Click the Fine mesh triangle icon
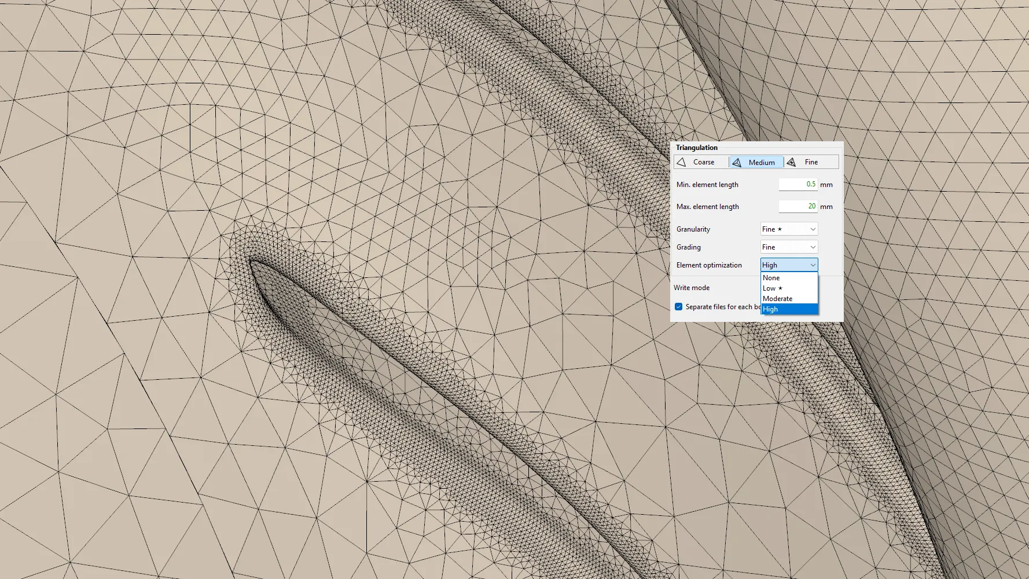1029x579 pixels. pyautogui.click(x=791, y=162)
